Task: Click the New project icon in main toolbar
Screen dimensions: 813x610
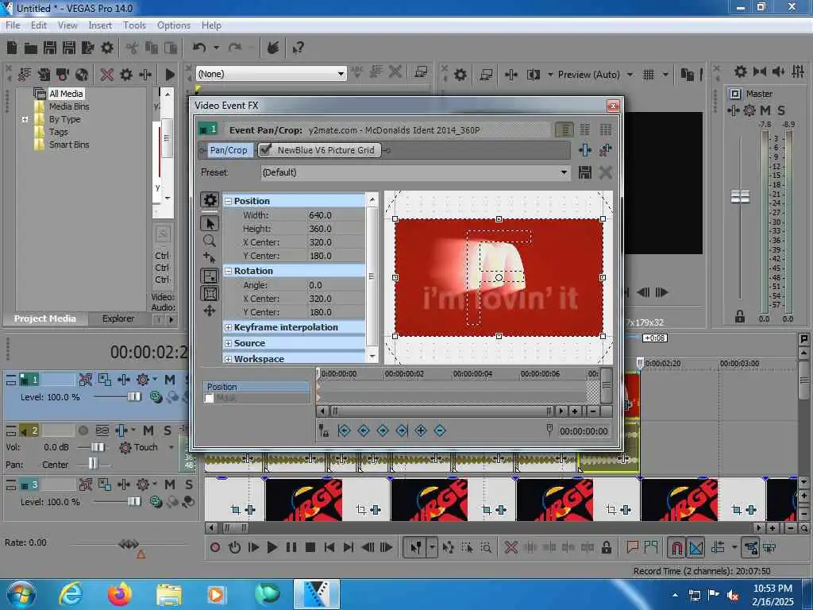Action: pos(12,48)
